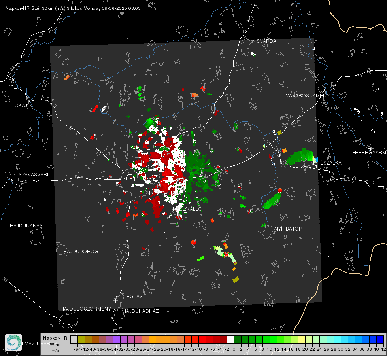Select the bright green swatch between 10 and 12
Image resolution: width=387 pixels, height=356 pixels.
tap(273, 339)
